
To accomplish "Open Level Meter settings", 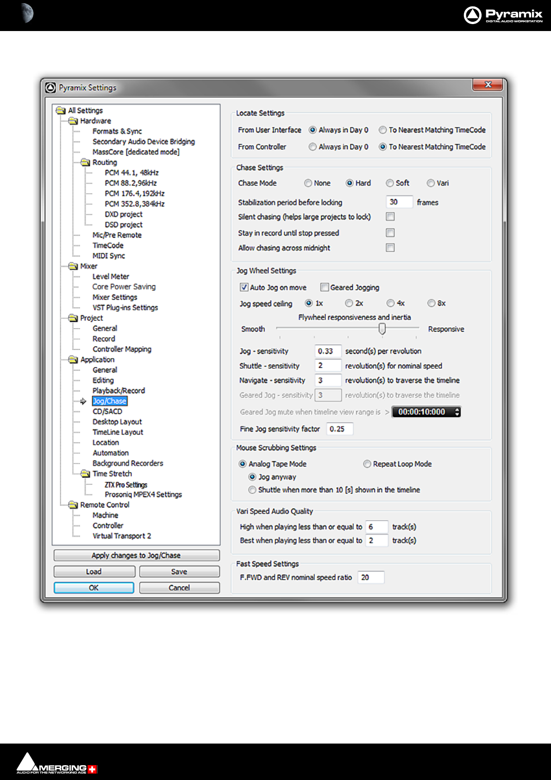I will (x=111, y=277).
